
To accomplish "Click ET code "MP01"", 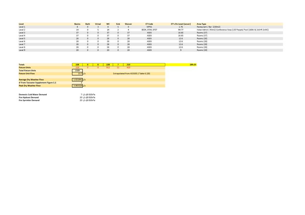I will click(x=149, y=27).
